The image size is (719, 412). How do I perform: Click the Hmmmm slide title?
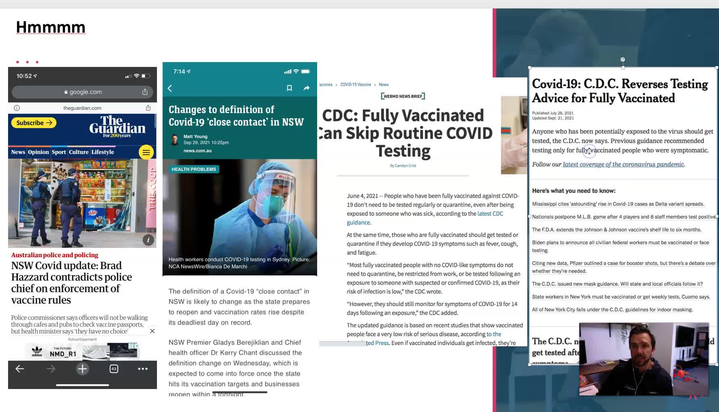[51, 27]
